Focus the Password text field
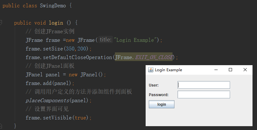 [204, 95]
